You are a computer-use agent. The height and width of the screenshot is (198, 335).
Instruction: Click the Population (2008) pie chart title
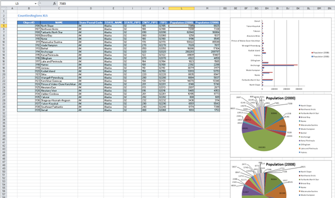[281, 164]
